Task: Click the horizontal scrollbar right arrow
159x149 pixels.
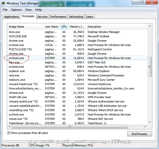Action: pyautogui.click(x=145, y=127)
